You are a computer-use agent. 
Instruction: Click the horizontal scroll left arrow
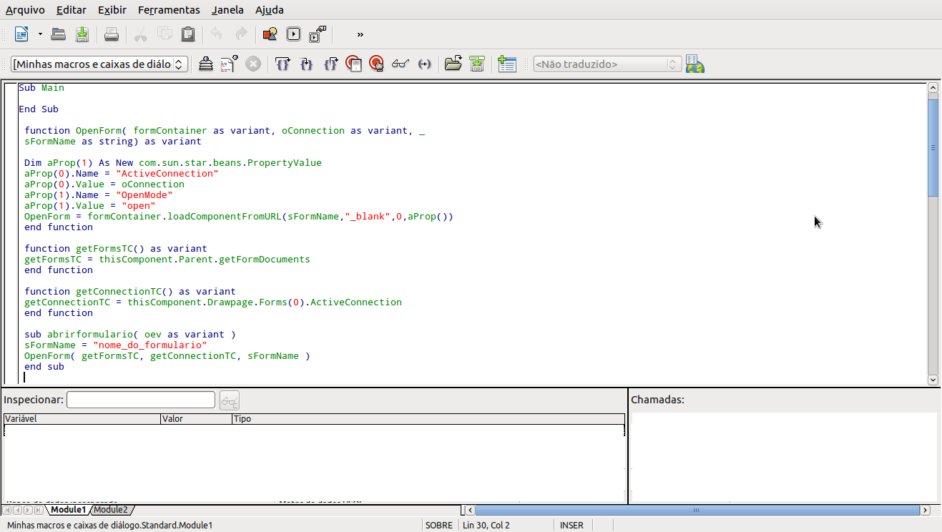tap(468, 510)
